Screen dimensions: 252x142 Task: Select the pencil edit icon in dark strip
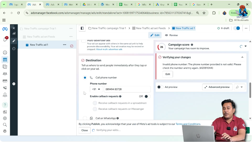pyautogui.click(x=14, y=41)
